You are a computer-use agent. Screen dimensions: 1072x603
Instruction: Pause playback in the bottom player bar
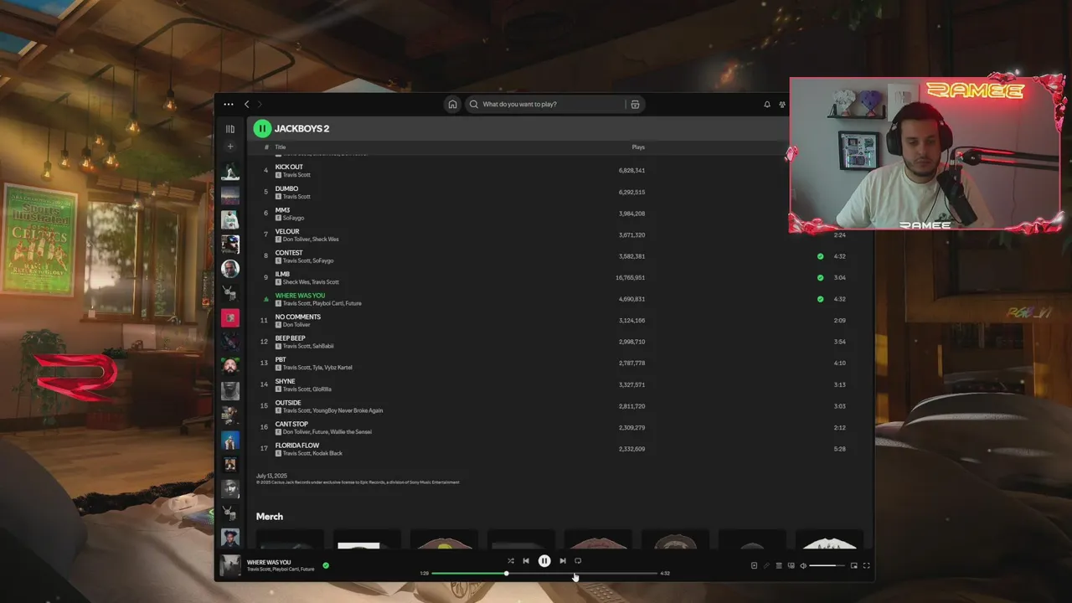[544, 561]
